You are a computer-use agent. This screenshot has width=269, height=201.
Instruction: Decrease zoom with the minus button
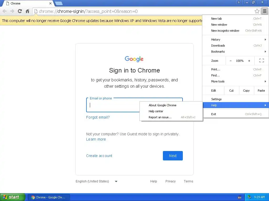[x=231, y=61]
